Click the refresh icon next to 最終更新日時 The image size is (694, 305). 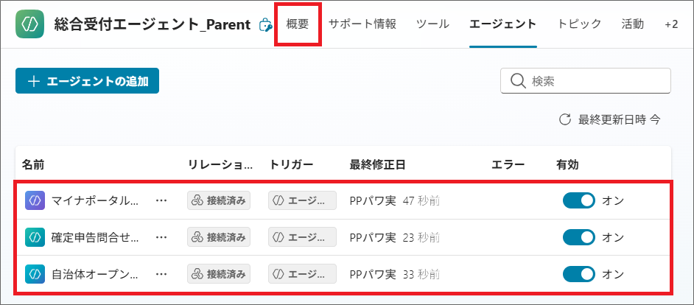565,119
